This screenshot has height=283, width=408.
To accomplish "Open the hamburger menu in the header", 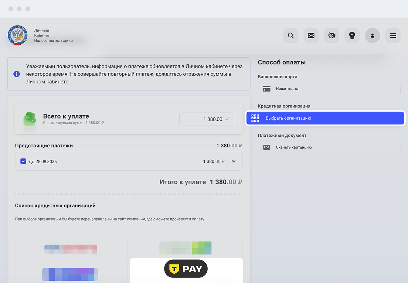I will (392, 36).
